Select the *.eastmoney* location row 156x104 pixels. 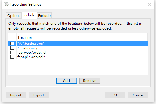click(x=78, y=48)
